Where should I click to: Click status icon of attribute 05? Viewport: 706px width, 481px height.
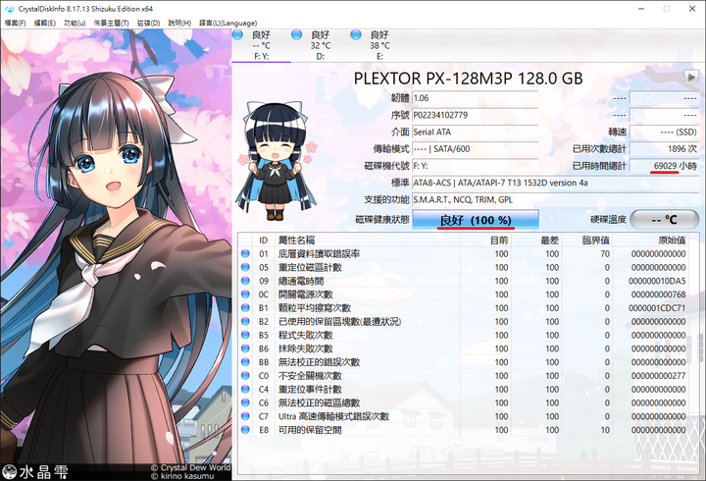245,267
